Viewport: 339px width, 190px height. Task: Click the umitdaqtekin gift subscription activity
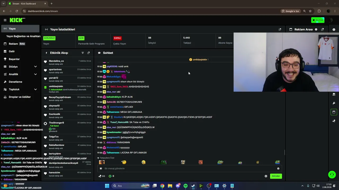[67, 89]
